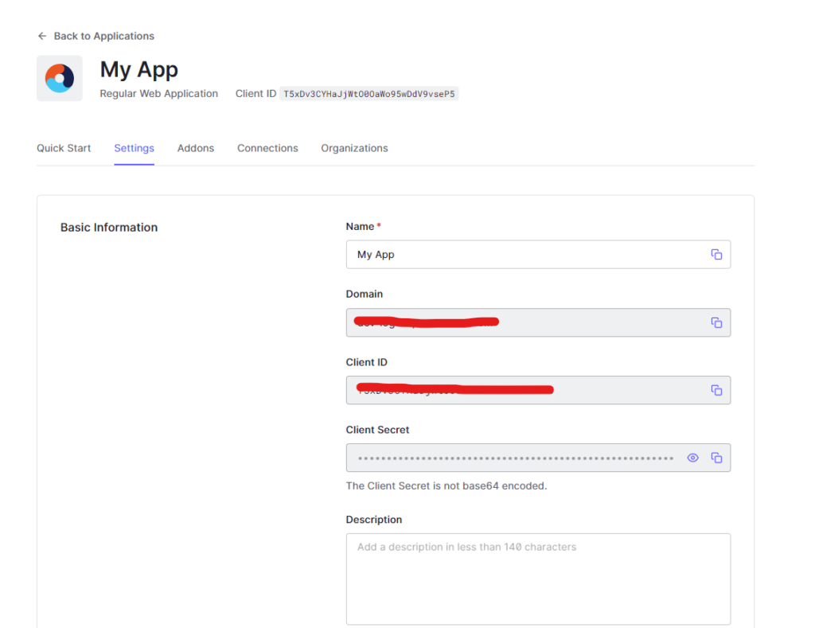Click the back arrow icon
Screen dimensions: 815x628
point(41,36)
